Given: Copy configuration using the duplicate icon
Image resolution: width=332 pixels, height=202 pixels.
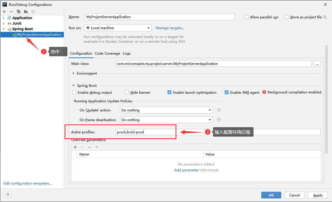Looking at the screenshot, I should point(19,12).
